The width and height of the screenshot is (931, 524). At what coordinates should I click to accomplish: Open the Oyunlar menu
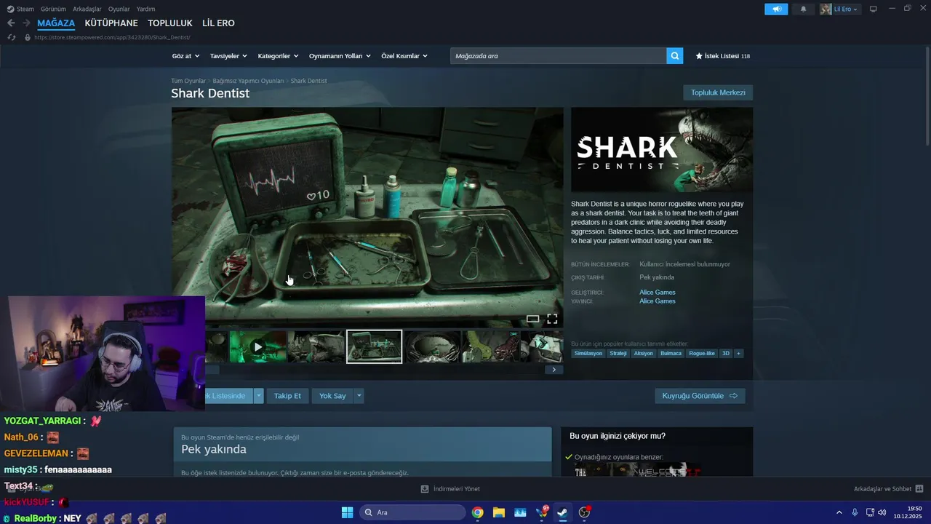tap(119, 9)
